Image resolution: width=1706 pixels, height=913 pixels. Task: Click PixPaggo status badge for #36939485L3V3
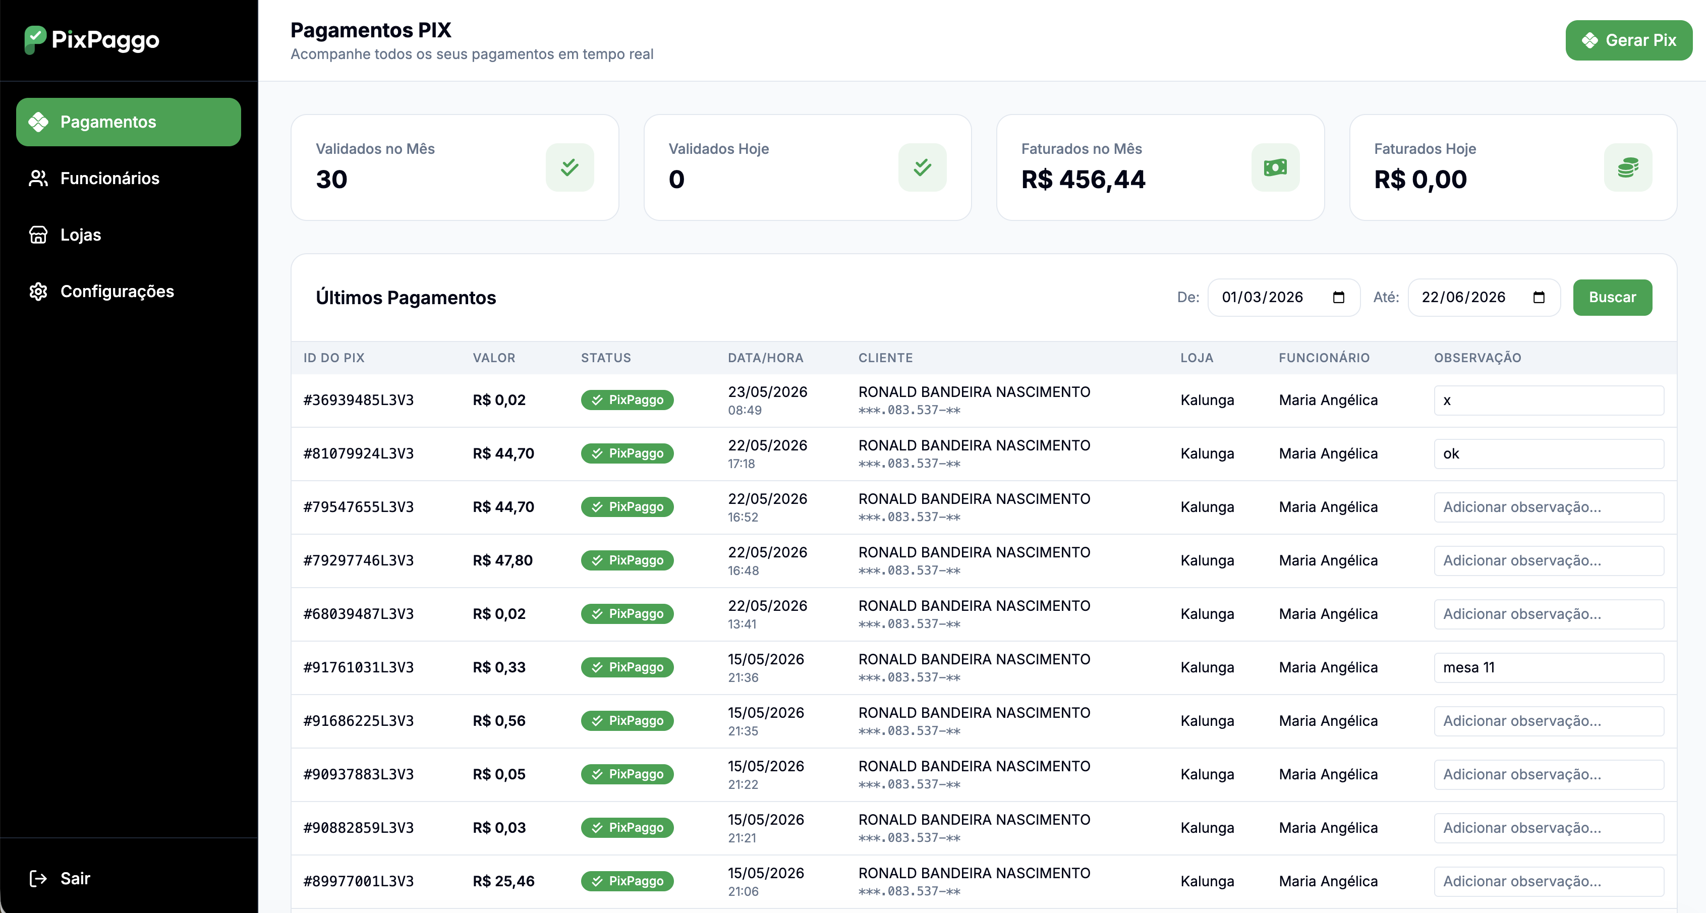pyautogui.click(x=627, y=400)
